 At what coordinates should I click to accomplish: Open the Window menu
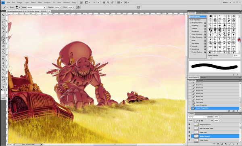(x=67, y=3)
